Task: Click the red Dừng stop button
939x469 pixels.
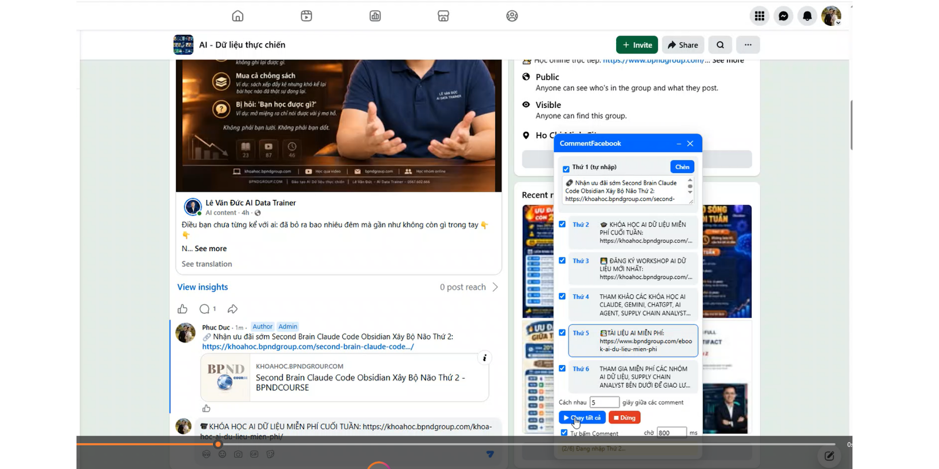Action: click(x=624, y=417)
